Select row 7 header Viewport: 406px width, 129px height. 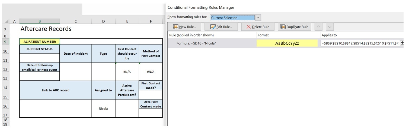[5, 29]
